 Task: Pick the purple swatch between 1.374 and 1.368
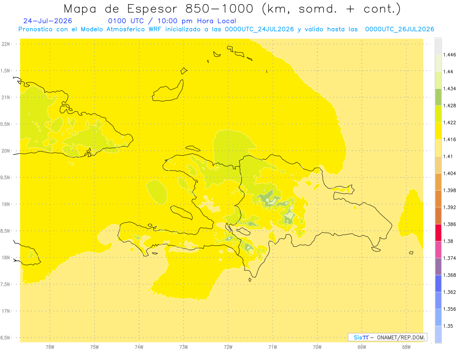[x=438, y=266]
